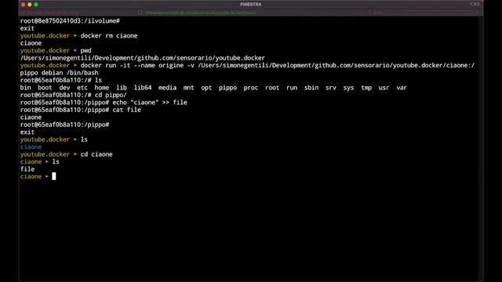Select the middle terminal tab showing the youtube.docker path
Image resolution: width=502 pixels, height=282 pixels.
[x=198, y=13]
